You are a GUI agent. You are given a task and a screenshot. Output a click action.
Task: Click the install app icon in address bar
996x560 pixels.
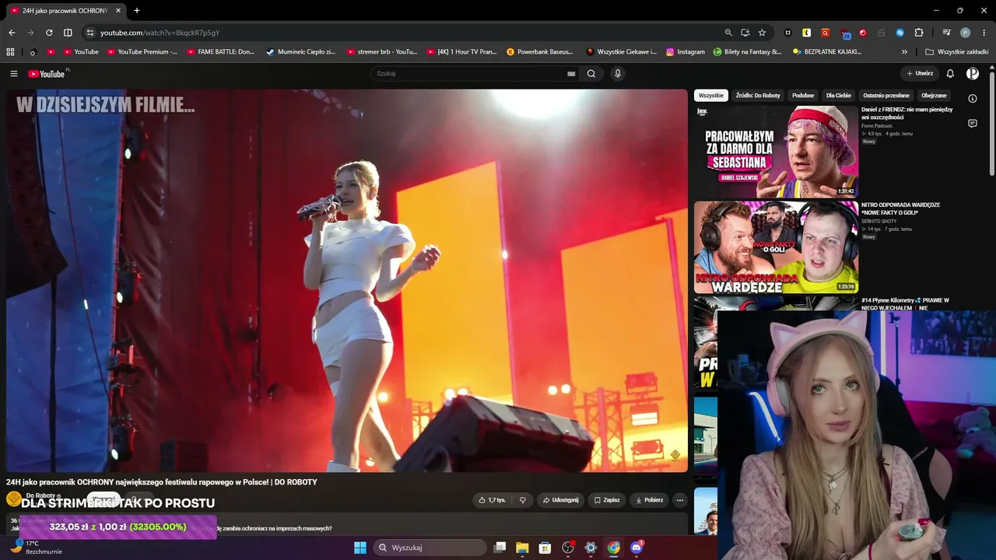(x=745, y=33)
